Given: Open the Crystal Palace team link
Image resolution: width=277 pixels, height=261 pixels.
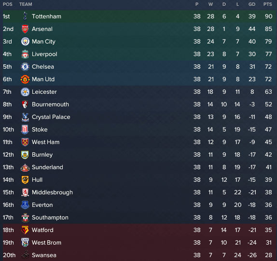Looking at the screenshot, I should pyautogui.click(x=51, y=117).
